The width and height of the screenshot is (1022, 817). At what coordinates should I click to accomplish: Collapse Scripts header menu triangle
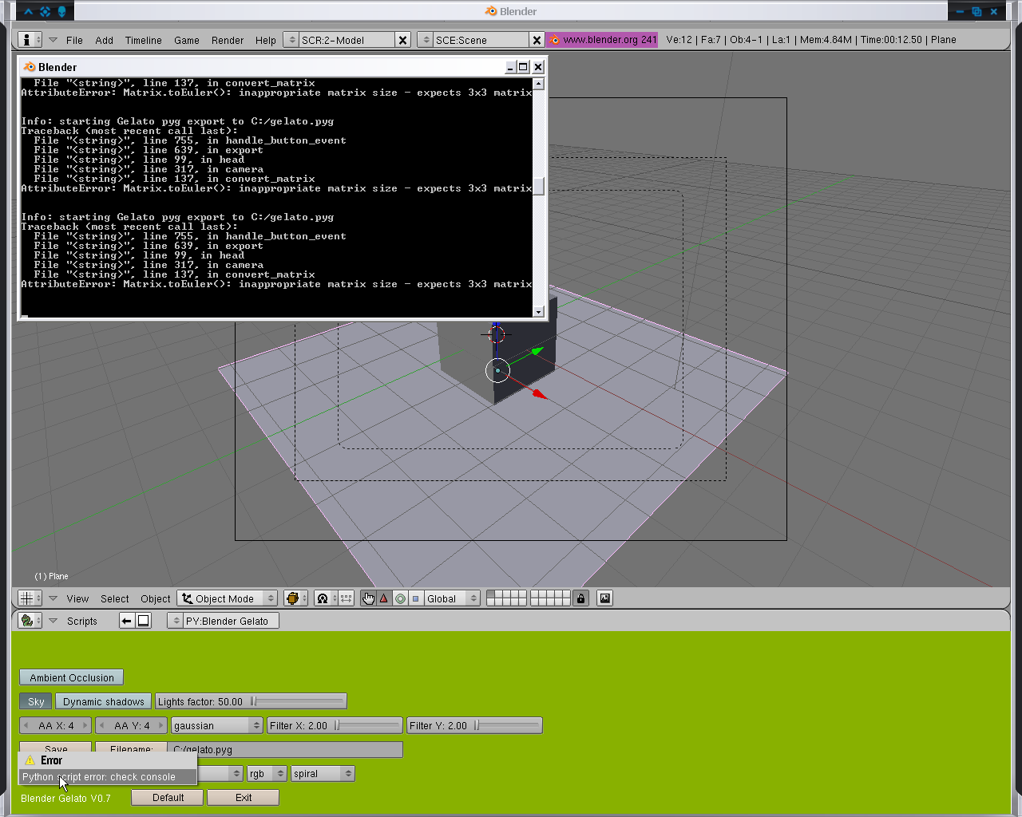(x=53, y=621)
